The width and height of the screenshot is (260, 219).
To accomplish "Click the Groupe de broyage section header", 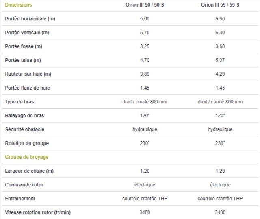I will [27, 157].
